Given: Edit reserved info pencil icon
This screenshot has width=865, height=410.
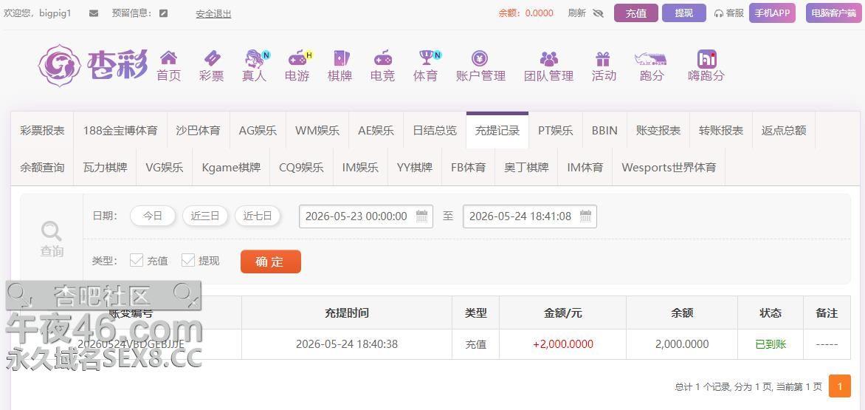Looking at the screenshot, I should pyautogui.click(x=163, y=13).
